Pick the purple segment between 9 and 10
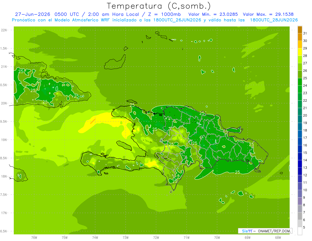This screenshot has height=241, width=312. tap(300, 194)
